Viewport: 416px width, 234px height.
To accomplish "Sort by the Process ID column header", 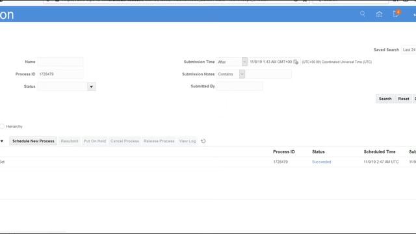I will pos(283,151).
